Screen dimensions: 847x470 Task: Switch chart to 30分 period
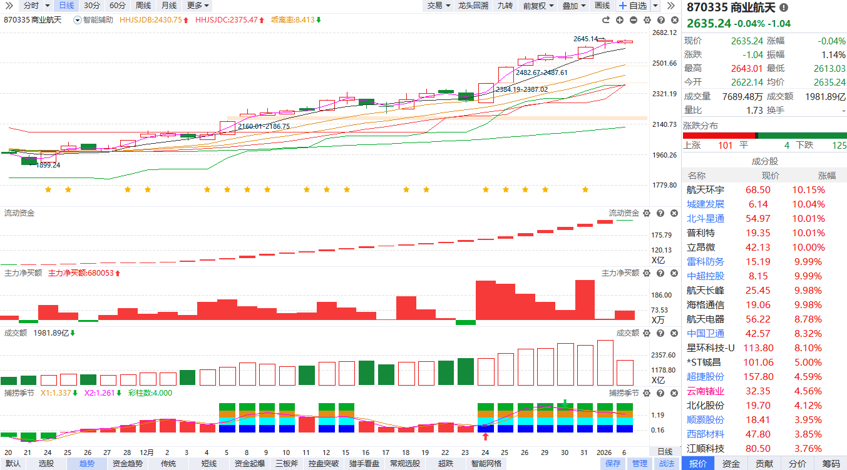tap(91, 6)
